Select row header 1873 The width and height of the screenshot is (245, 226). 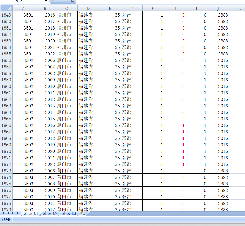tap(6, 171)
